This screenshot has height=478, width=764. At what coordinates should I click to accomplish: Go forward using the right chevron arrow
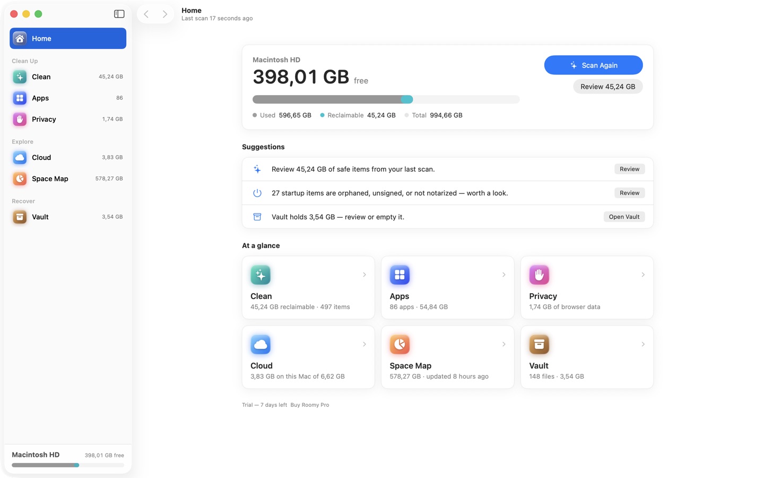click(x=165, y=14)
